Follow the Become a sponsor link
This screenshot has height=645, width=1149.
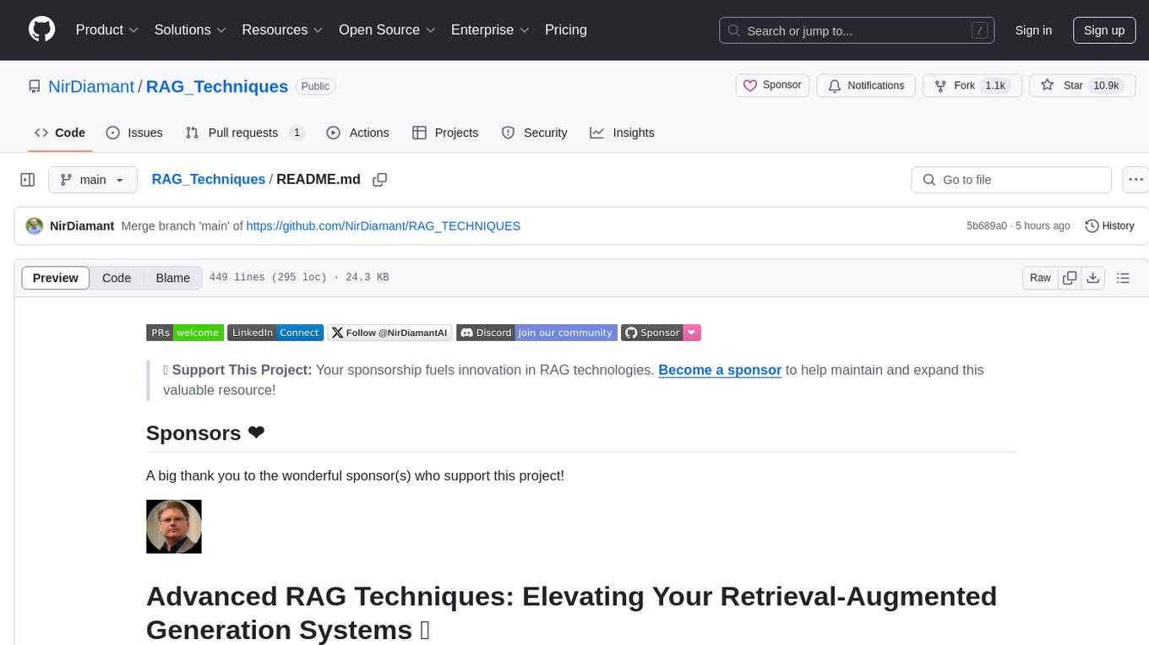point(720,370)
